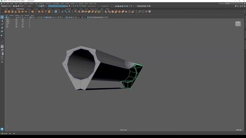This screenshot has height=138, width=246.
Task: Open the Edit Mesh menu
Action: [42, 3]
